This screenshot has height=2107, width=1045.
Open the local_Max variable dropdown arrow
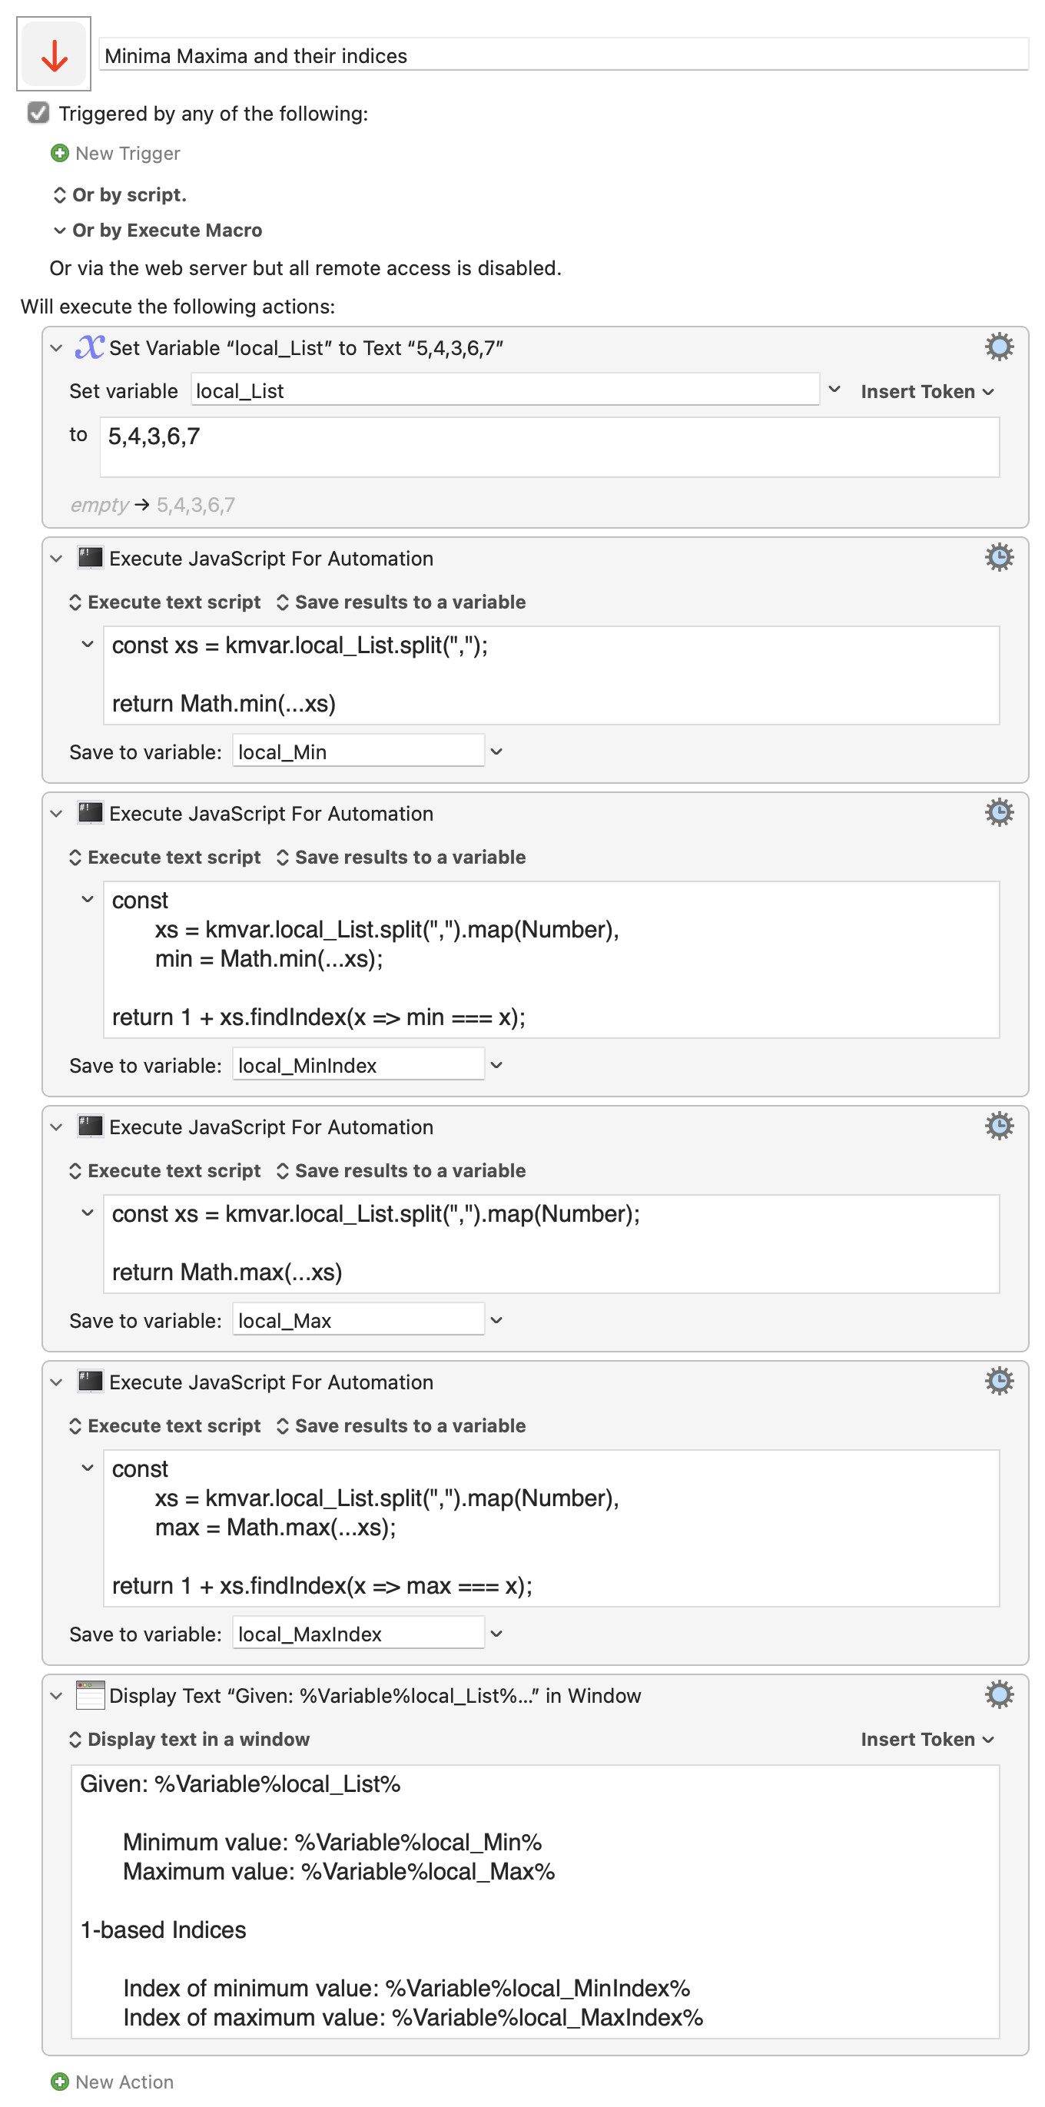coord(496,1320)
